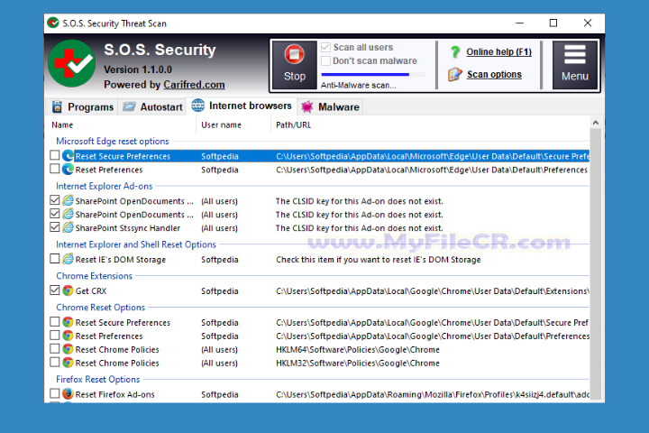Open the hamburger Menu button

pyautogui.click(x=575, y=65)
